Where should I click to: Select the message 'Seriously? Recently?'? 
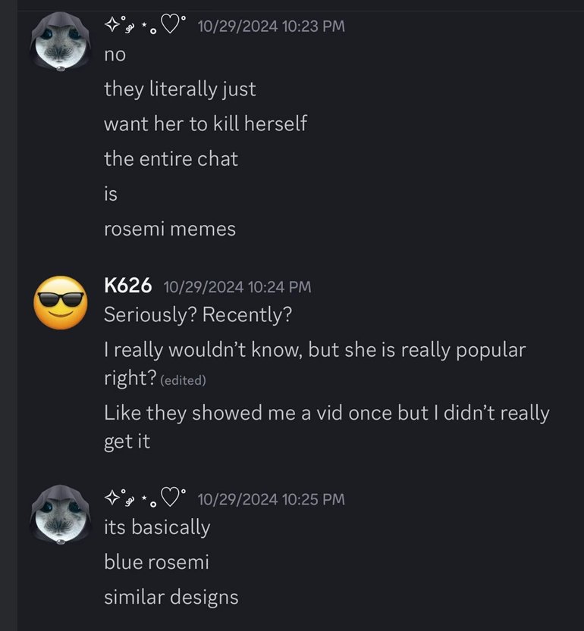tap(198, 315)
